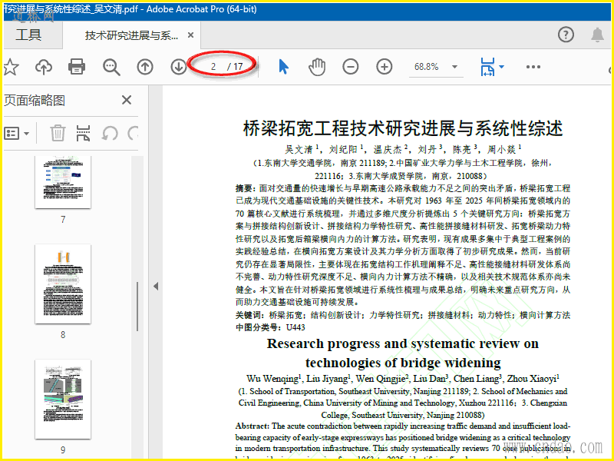
Task: Go to previous page with up arrow
Action: [145, 67]
